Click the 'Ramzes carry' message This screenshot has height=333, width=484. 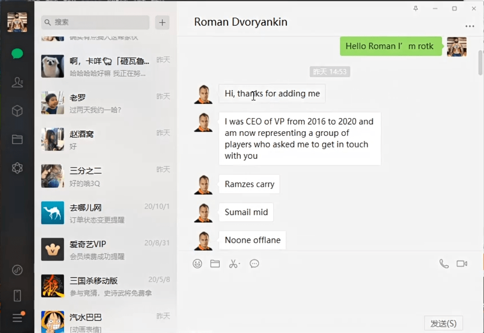pos(249,184)
